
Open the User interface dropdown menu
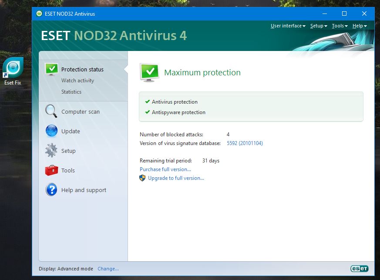288,26
